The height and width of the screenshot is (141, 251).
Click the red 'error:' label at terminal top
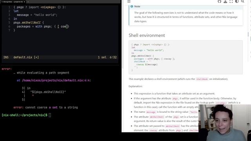pyautogui.click(x=7, y=69)
